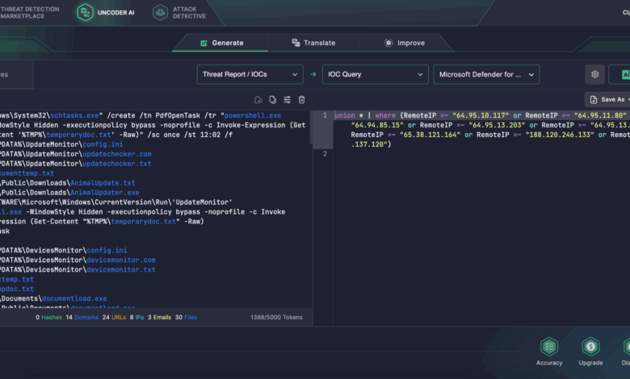Click the Improve tab icon
This screenshot has height=379, width=630.
[x=388, y=43]
